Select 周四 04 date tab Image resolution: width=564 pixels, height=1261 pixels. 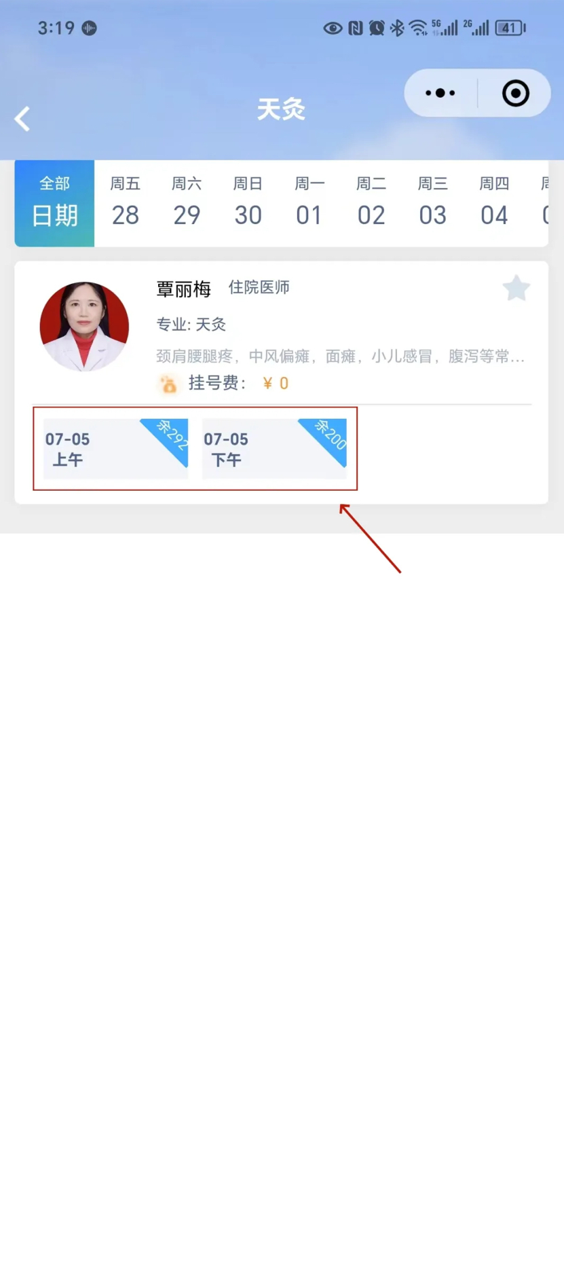494,203
